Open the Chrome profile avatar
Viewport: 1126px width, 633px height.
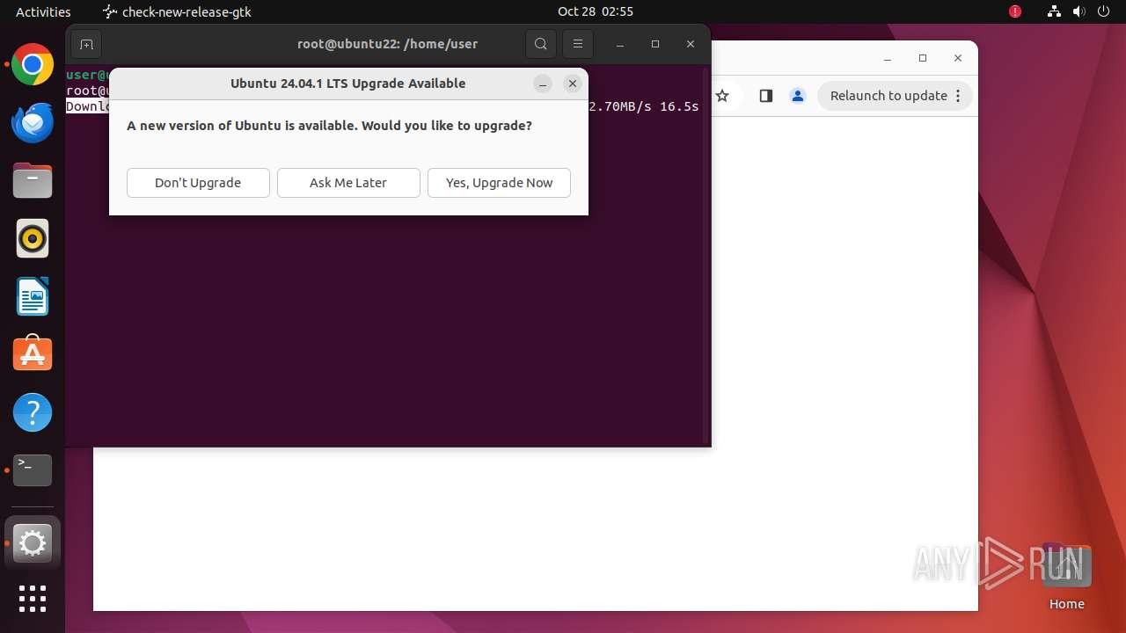click(798, 96)
